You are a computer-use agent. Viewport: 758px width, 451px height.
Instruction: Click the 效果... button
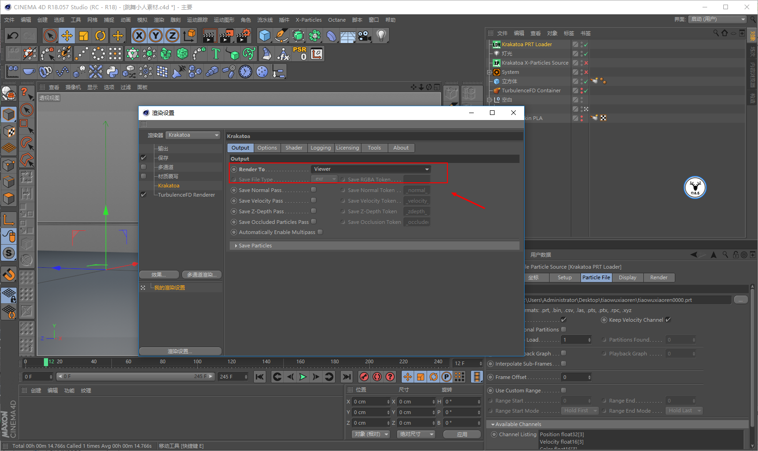coord(159,275)
